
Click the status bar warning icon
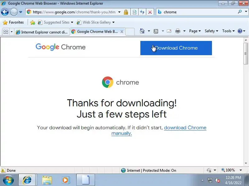(x=3, y=170)
